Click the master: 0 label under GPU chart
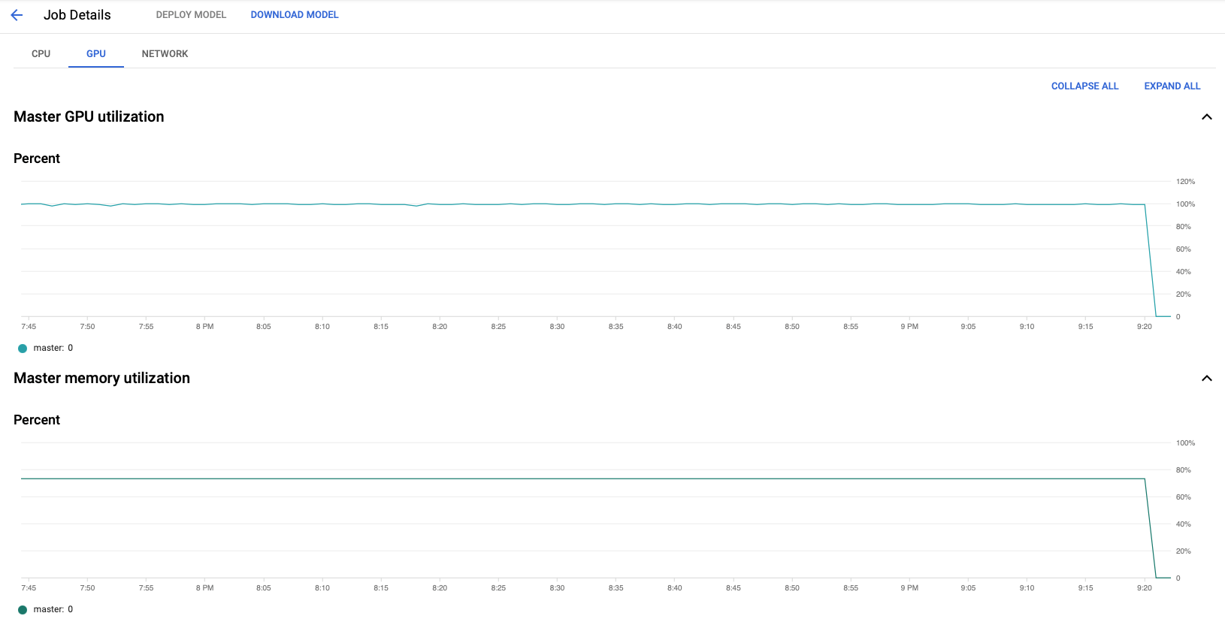This screenshot has width=1225, height=625. pyautogui.click(x=53, y=348)
